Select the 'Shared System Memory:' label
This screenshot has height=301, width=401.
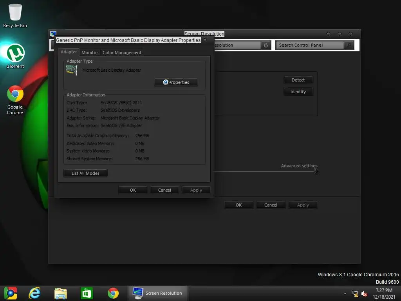tap(90, 159)
